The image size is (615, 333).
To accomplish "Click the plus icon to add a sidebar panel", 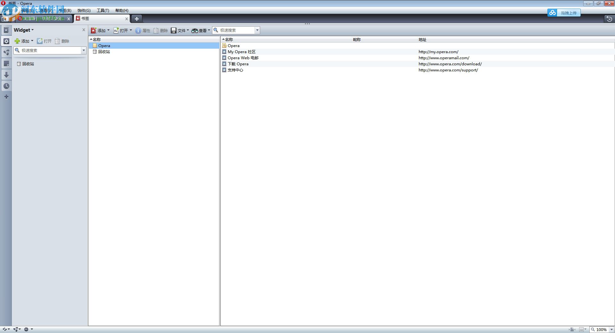I will 6,97.
